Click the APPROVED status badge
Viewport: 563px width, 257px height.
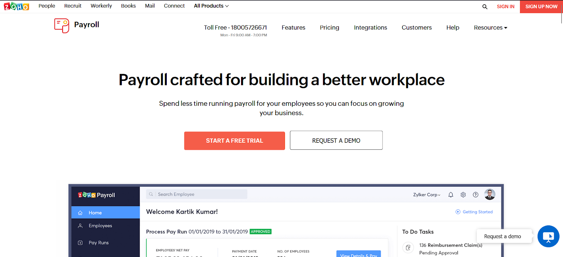[x=260, y=232]
